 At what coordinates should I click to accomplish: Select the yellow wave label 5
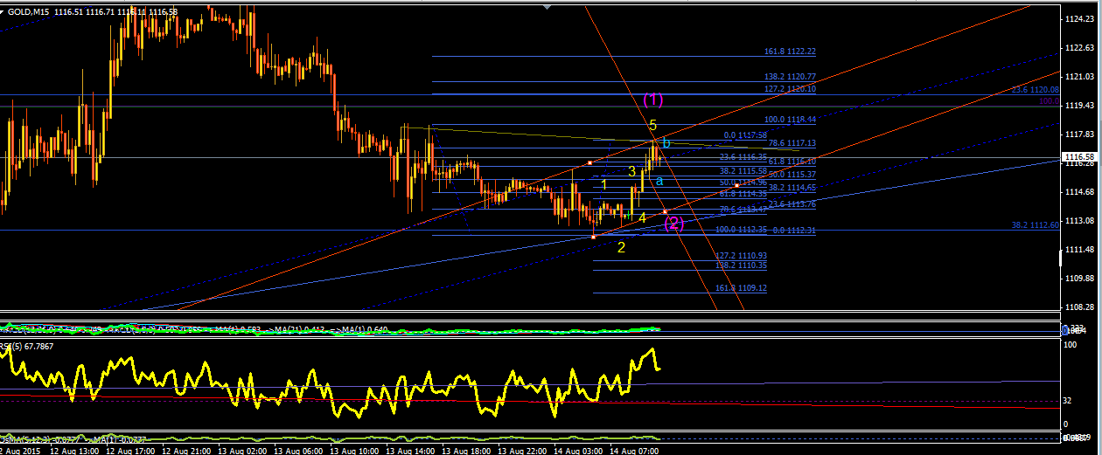[x=652, y=126]
